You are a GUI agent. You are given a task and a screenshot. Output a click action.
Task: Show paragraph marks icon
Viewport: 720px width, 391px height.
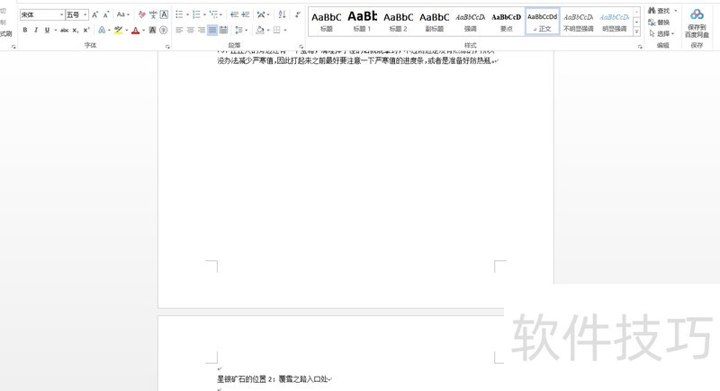click(x=298, y=14)
